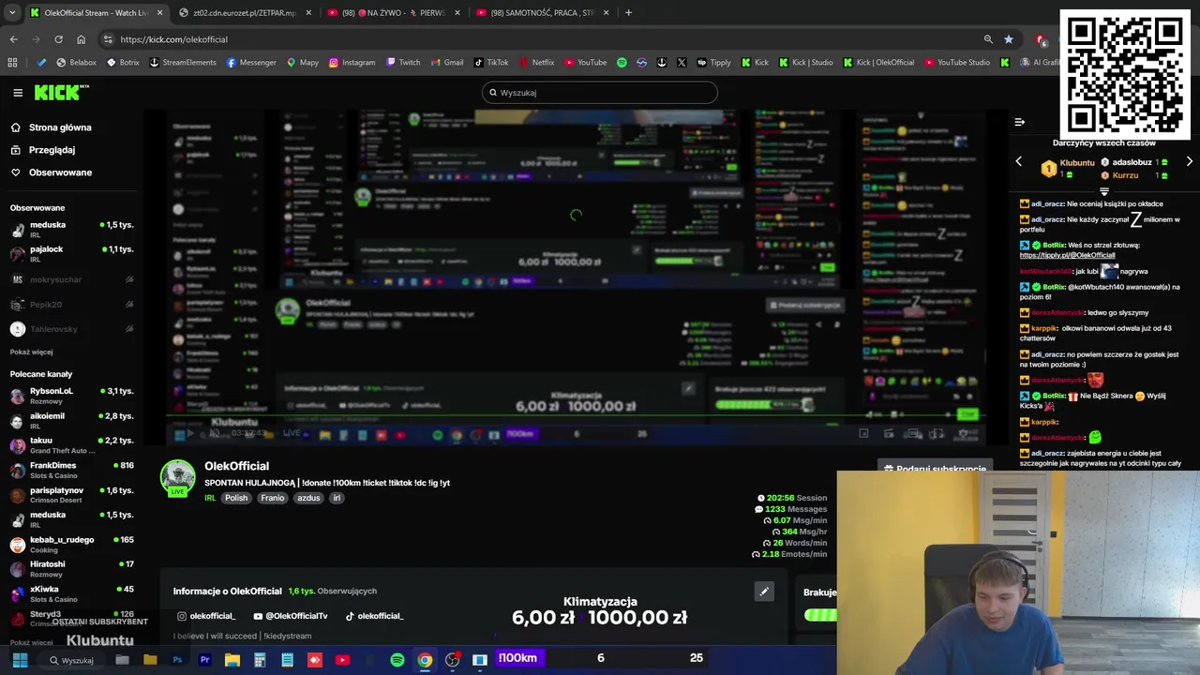The image size is (1200, 675).
Task: Open Premiere Pro from the taskbar
Action: click(x=204, y=660)
